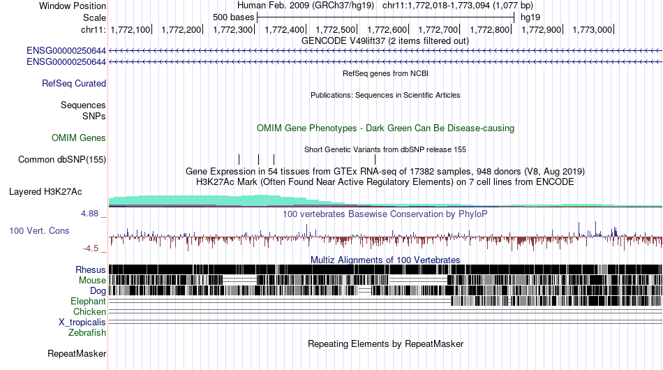This screenshot has width=663, height=370.
Task: Click the 1,772,500 ruler position
Action: click(336, 29)
